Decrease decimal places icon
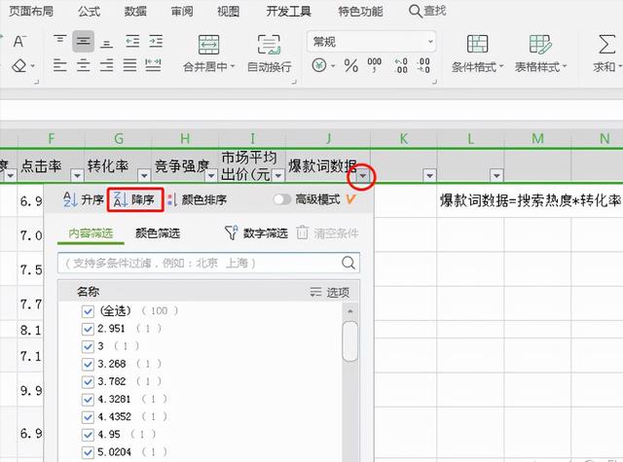 tap(423, 65)
